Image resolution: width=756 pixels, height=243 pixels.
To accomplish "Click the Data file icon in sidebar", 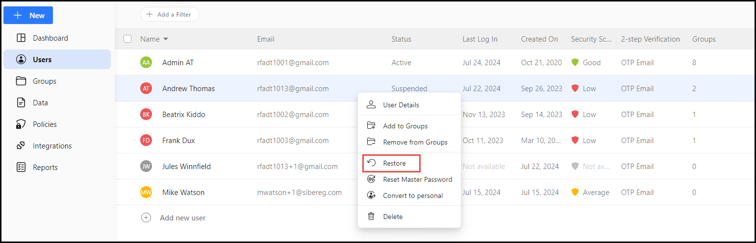I will tap(21, 103).
